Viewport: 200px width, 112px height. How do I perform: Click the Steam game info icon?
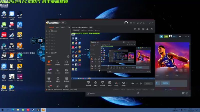click(x=181, y=70)
